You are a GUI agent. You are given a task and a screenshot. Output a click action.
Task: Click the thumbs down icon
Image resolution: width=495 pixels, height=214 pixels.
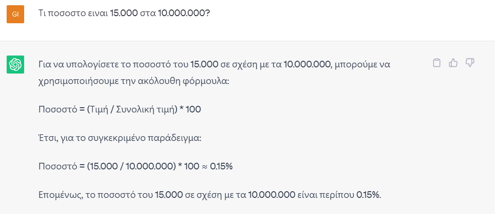coord(470,63)
